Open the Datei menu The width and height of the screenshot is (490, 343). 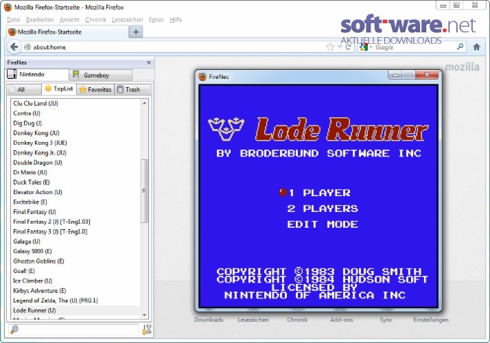(14, 20)
